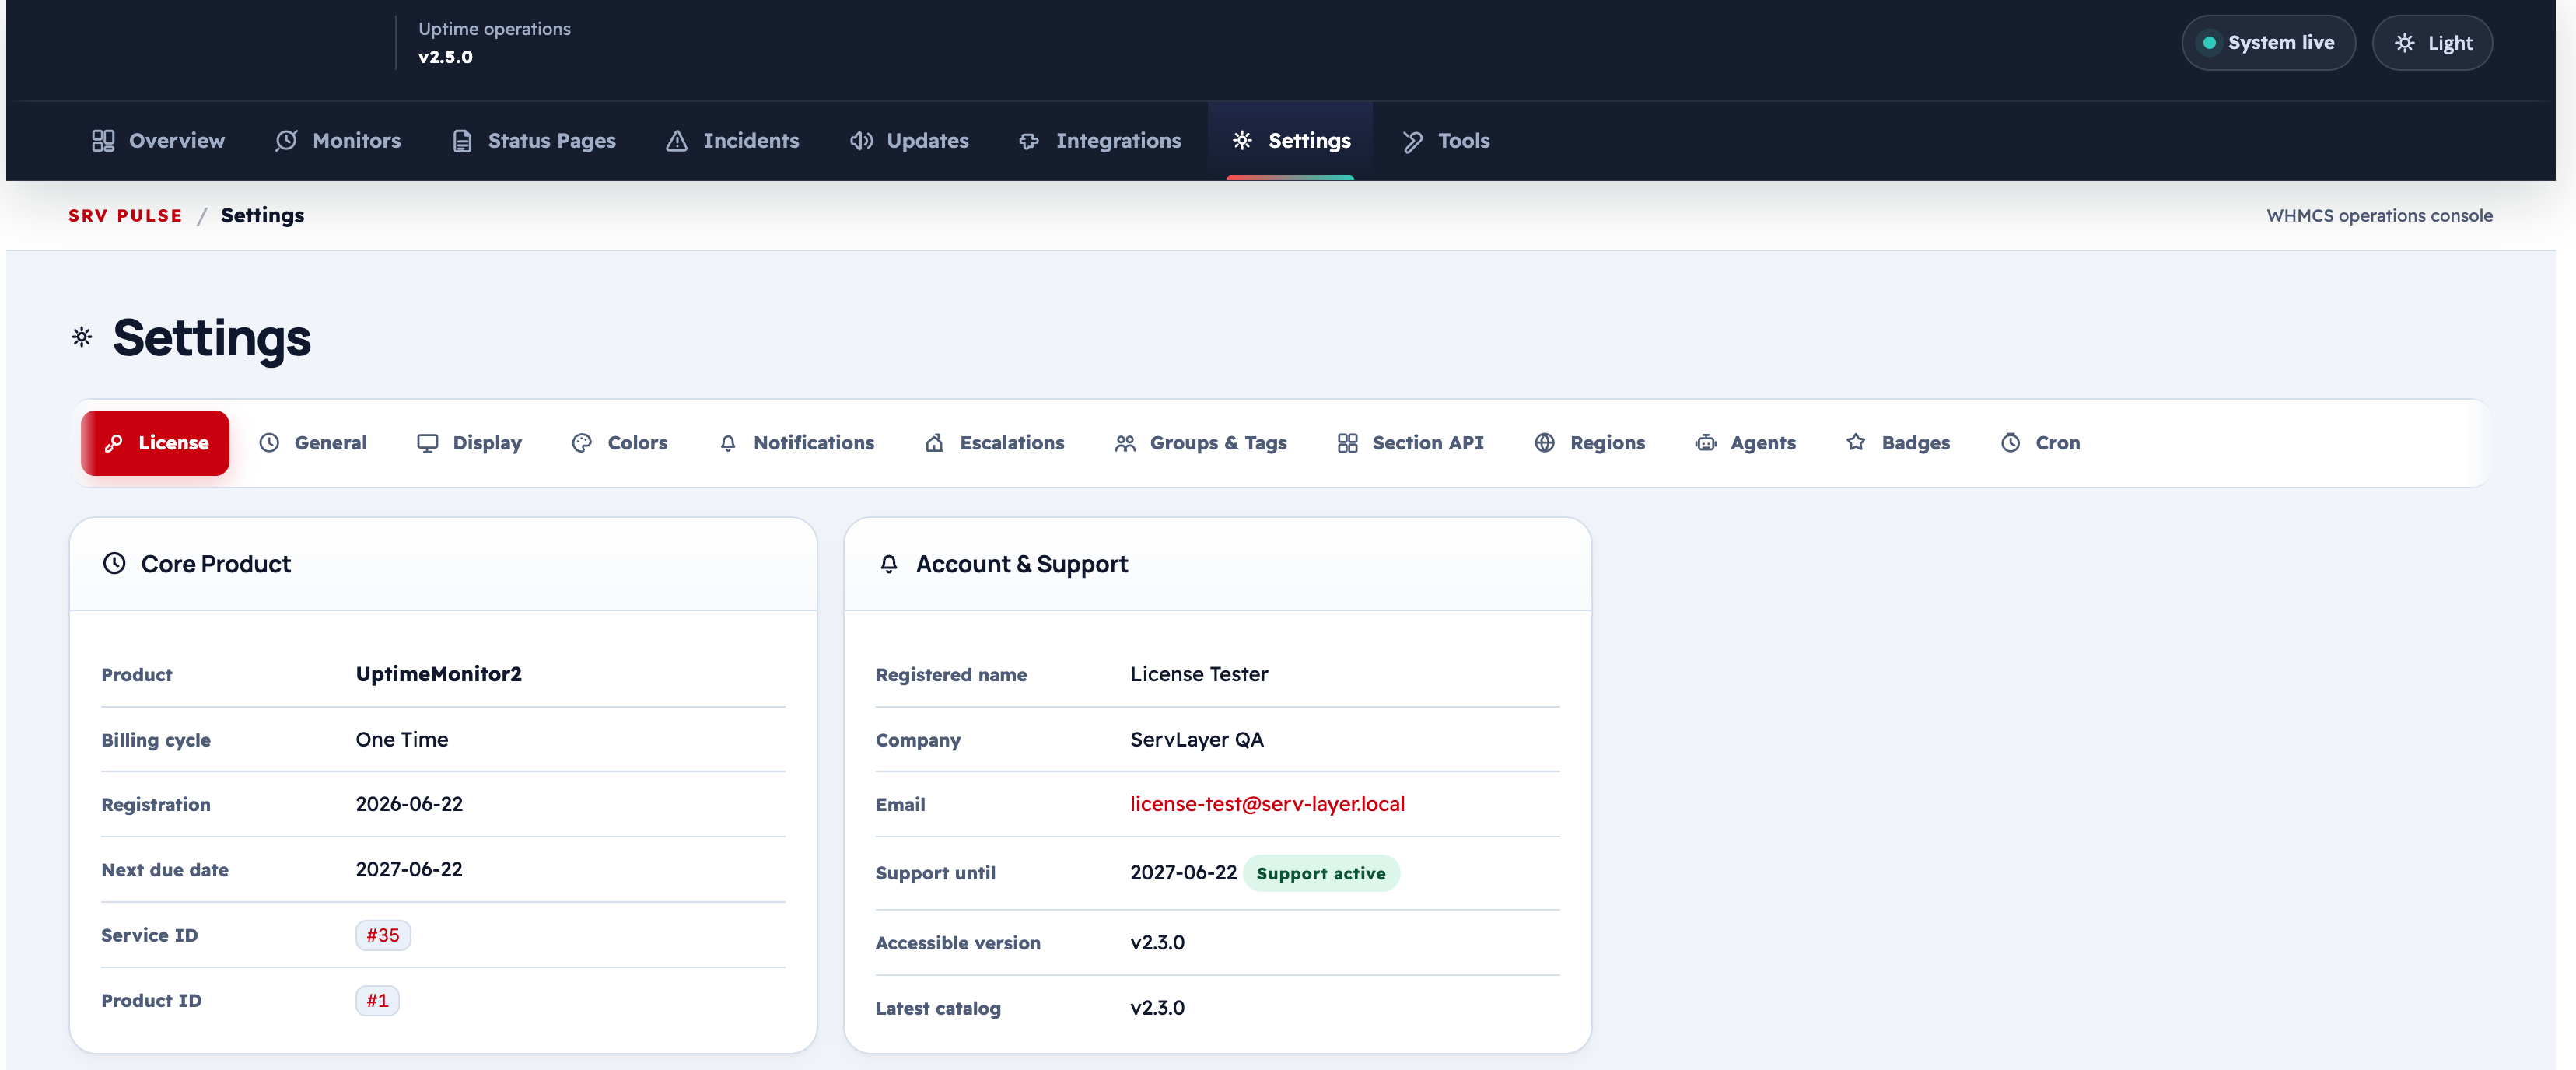Click the System live status pill
The height and width of the screenshot is (1070, 2576).
2268,43
